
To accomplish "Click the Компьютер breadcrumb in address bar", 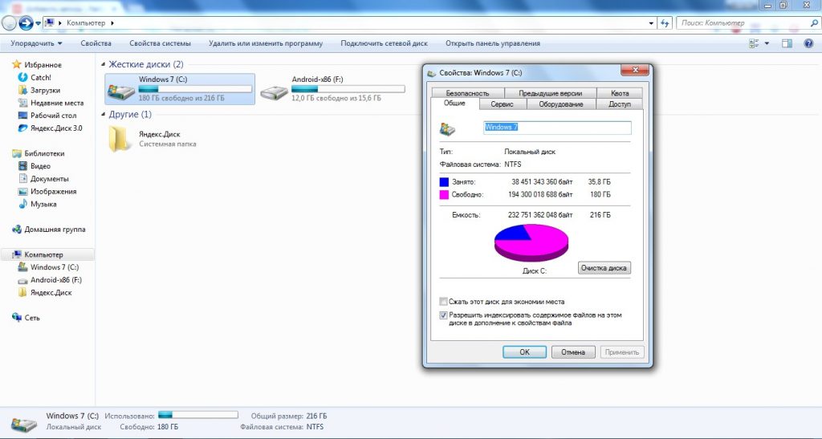I will (86, 23).
